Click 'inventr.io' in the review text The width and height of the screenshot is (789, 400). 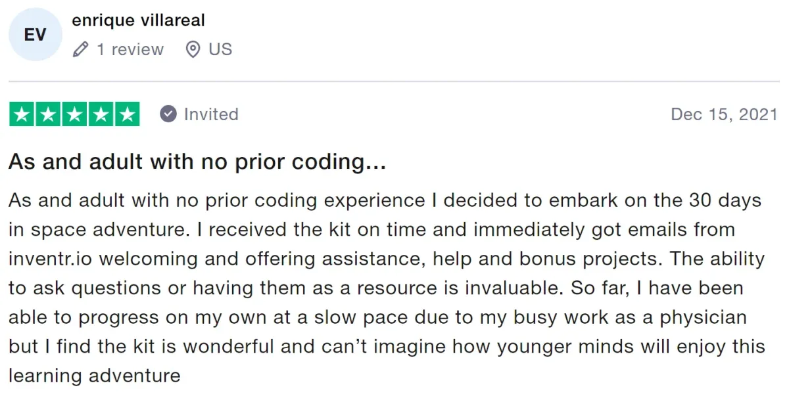[x=51, y=259]
